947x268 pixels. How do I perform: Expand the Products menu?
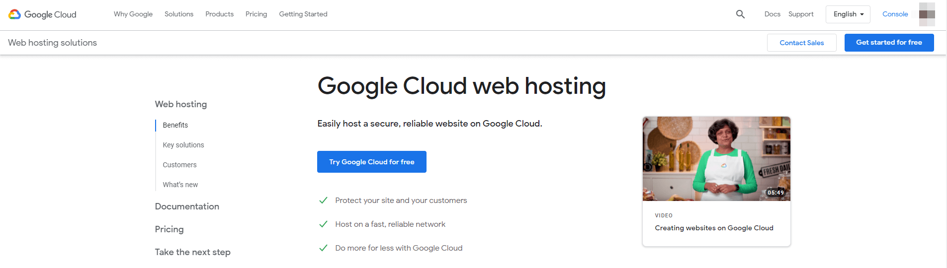(219, 14)
